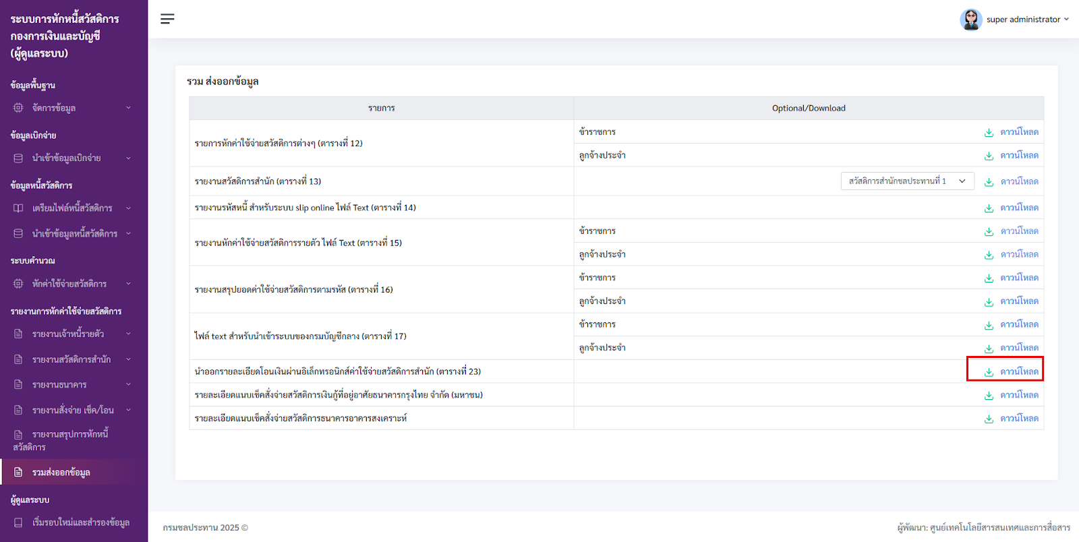Screen dimensions: 1079x542
Task: Expand the รายงานเจ้าหนี้รายตัว chevron
Action: point(128,334)
